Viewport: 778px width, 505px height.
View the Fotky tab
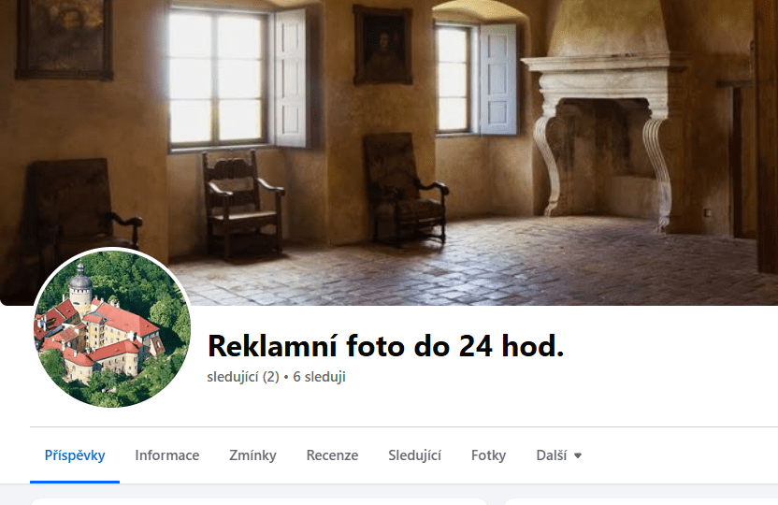coord(489,455)
